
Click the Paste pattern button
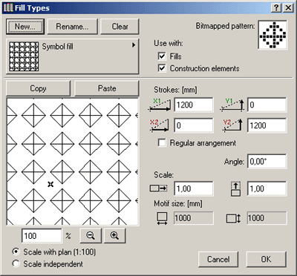(107, 88)
